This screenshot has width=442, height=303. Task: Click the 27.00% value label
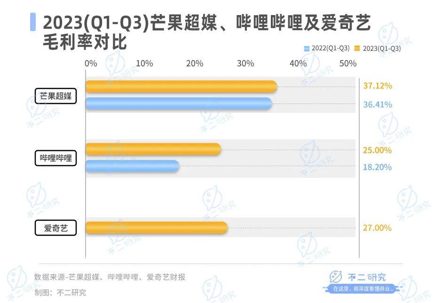tap(377, 228)
